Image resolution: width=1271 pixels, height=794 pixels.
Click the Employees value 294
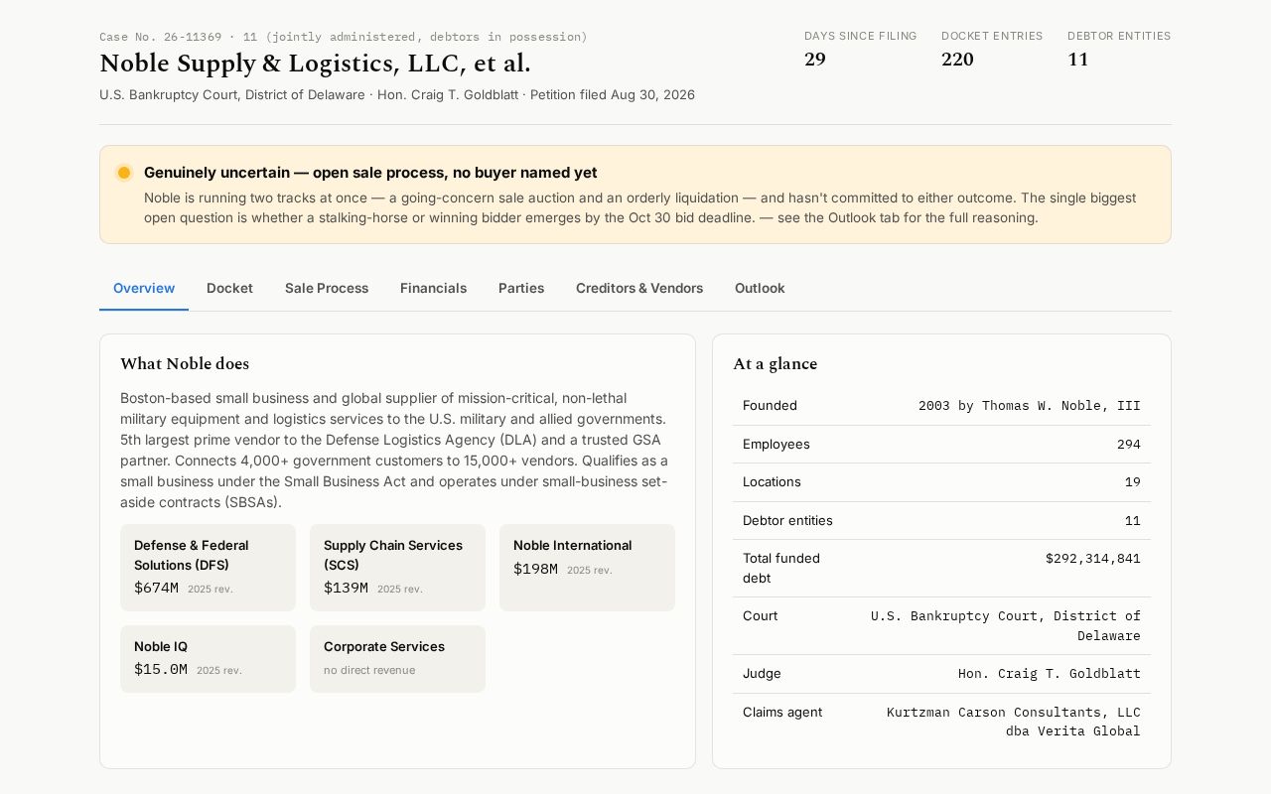(x=1129, y=445)
